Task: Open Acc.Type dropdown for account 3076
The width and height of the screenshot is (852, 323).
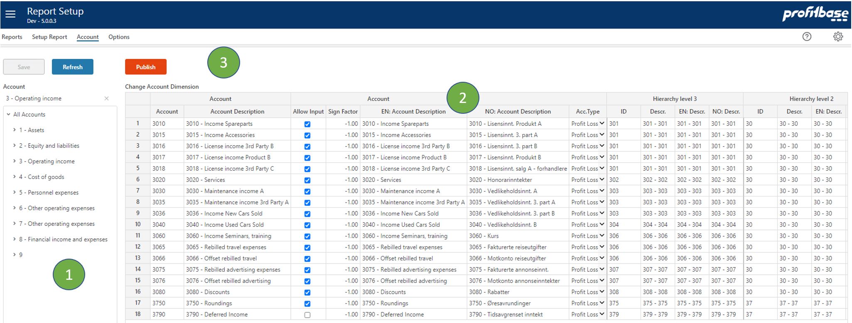Action: click(588, 281)
